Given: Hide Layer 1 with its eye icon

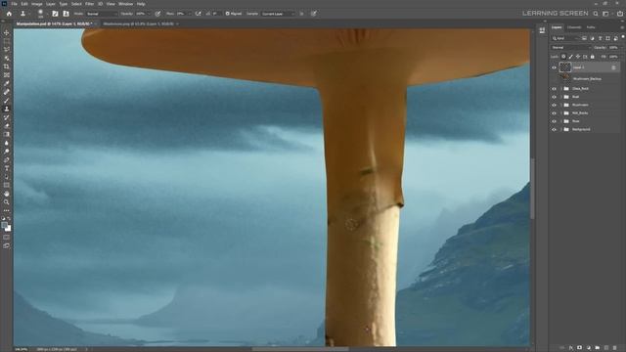Looking at the screenshot, I should (x=554, y=67).
